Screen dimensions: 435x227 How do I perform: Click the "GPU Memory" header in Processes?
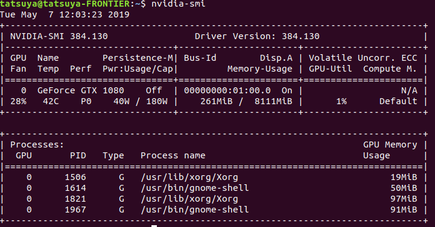click(x=390, y=145)
